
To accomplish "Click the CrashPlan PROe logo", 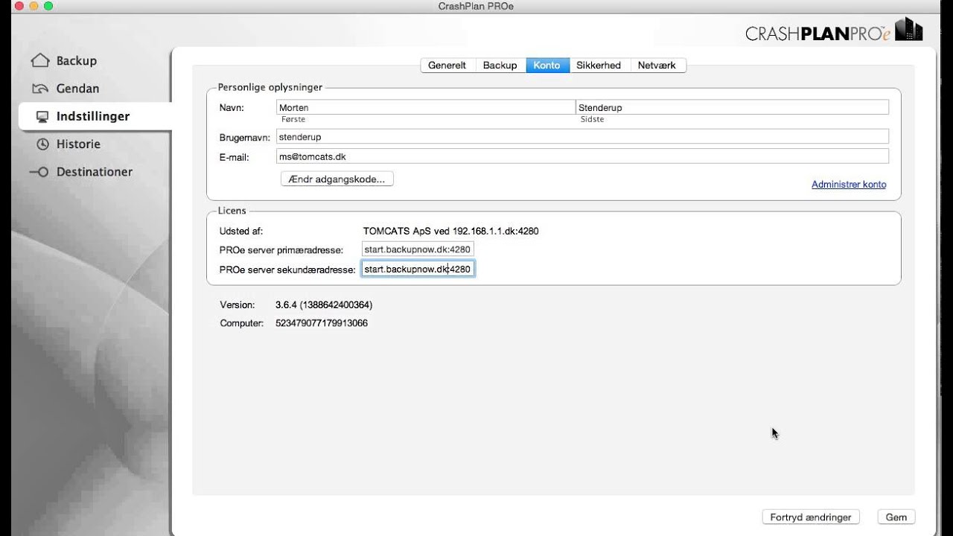I will tap(834, 30).
